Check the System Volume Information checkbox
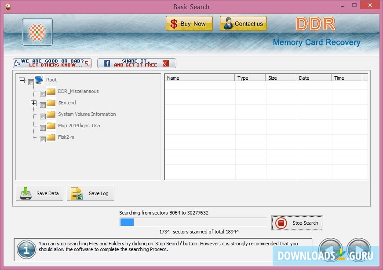The height and width of the screenshot is (270, 383). (43, 116)
